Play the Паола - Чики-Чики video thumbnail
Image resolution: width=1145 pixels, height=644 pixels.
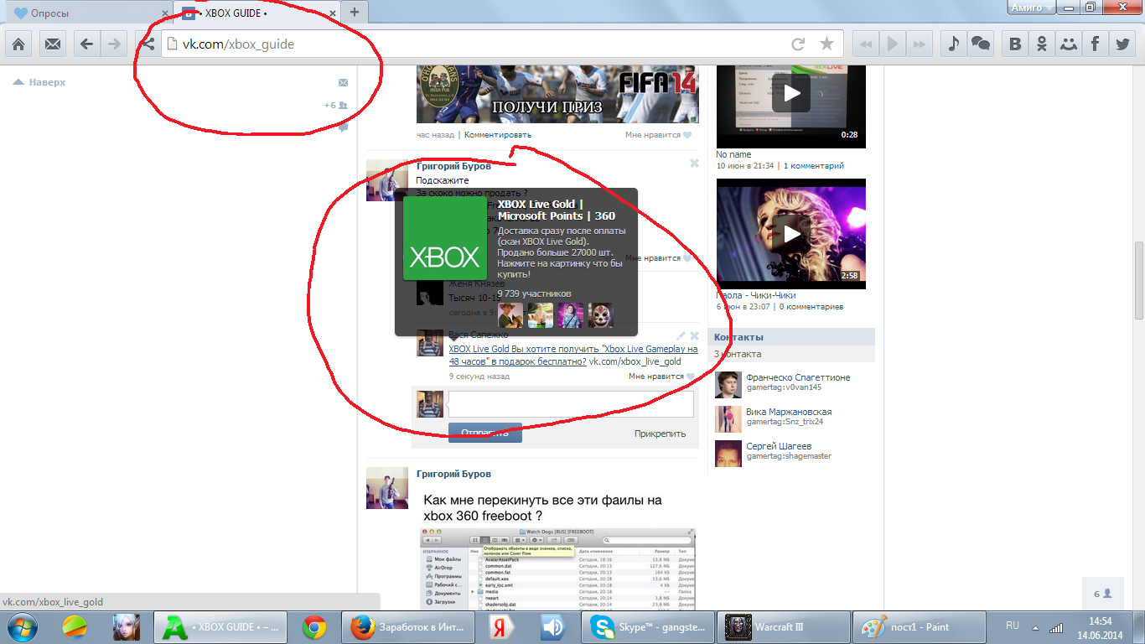click(791, 234)
